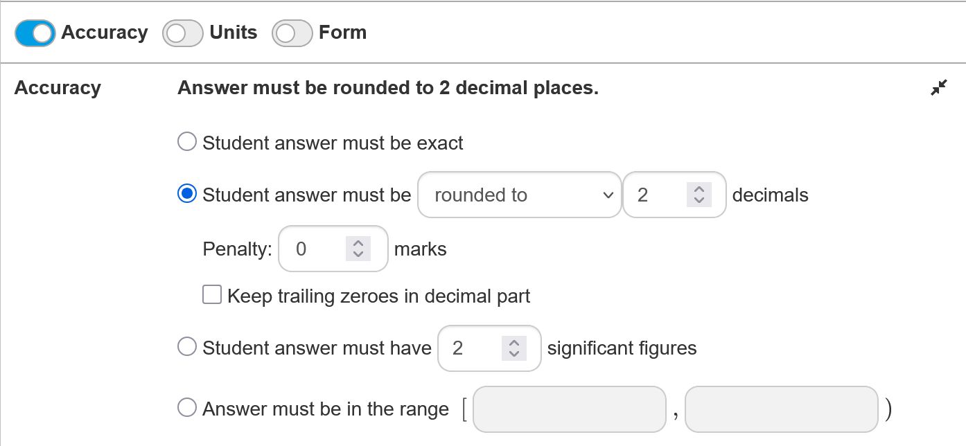Screen dimensions: 966x446
Task: Select the 'rounded to decimals' radio button
Action: (x=187, y=194)
